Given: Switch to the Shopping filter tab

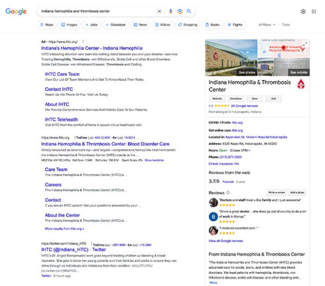Looking at the screenshot, I should click(x=188, y=25).
